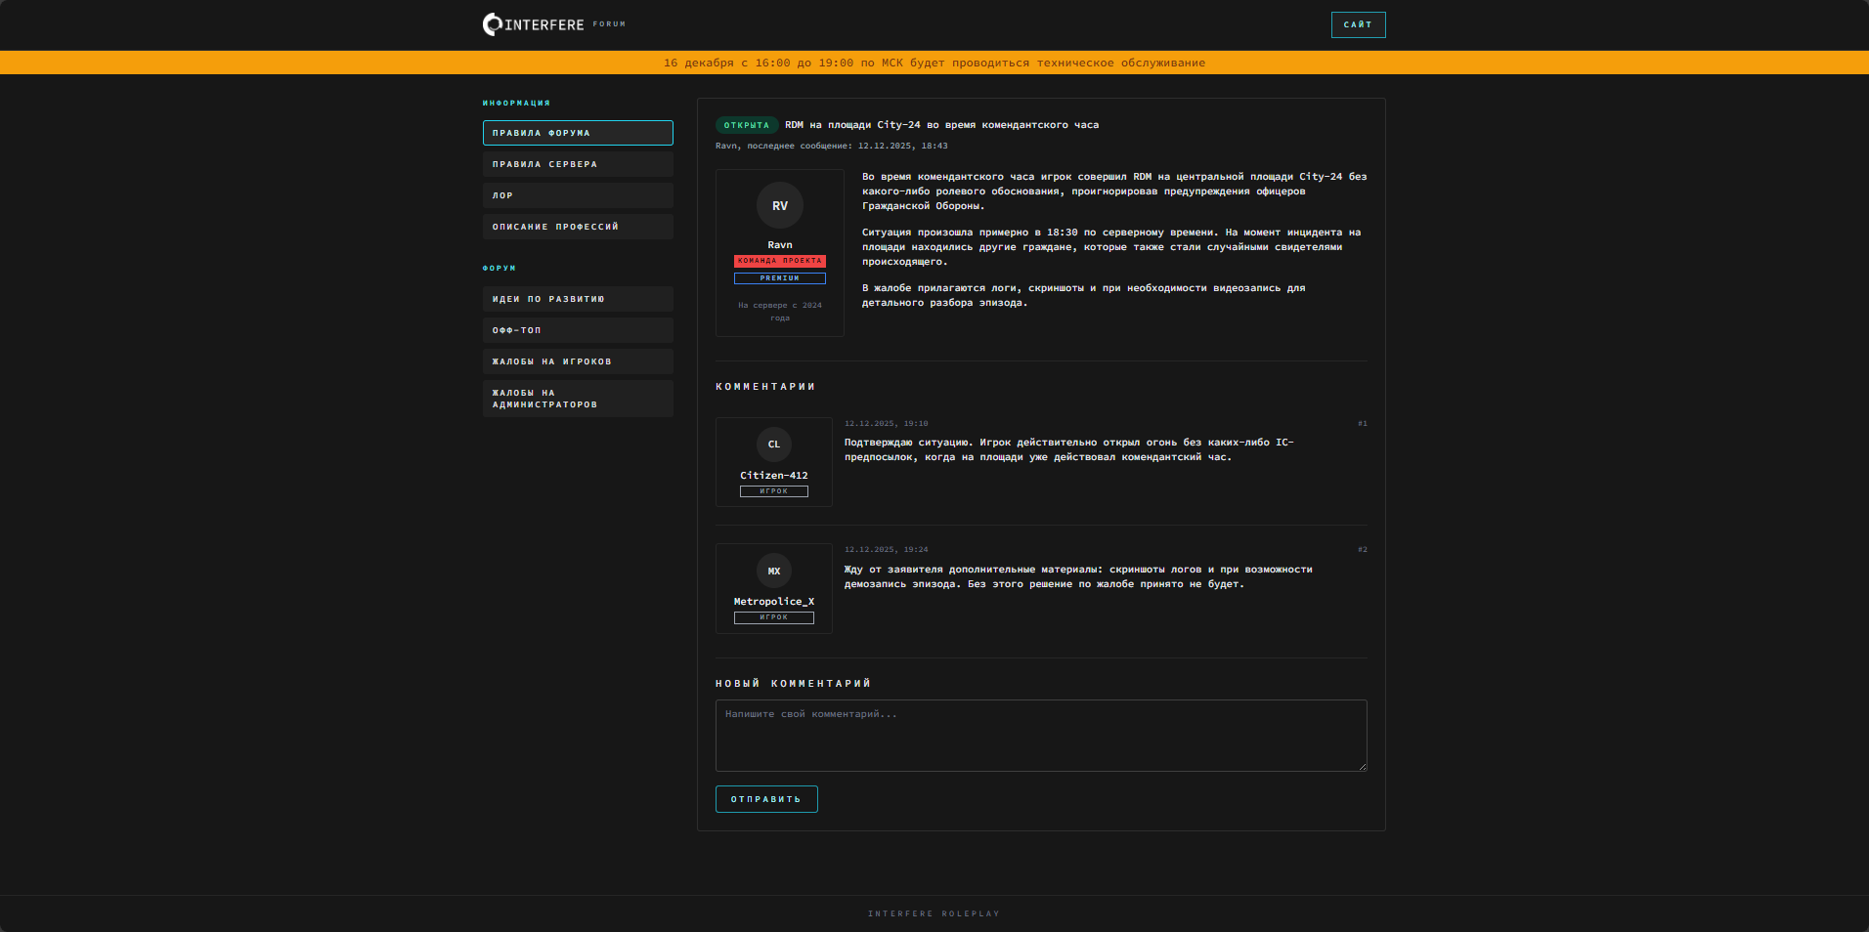The height and width of the screenshot is (932, 1869).
Task: Click the comment #2 permalink number
Action: click(1362, 550)
